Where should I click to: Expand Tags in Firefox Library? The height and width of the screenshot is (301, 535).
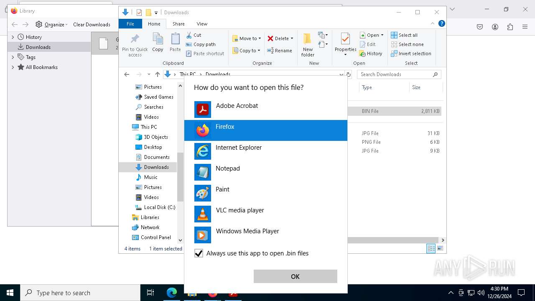coord(13,57)
